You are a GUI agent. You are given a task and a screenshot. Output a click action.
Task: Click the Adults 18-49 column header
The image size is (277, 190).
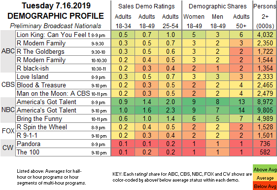click(x=147, y=21)
